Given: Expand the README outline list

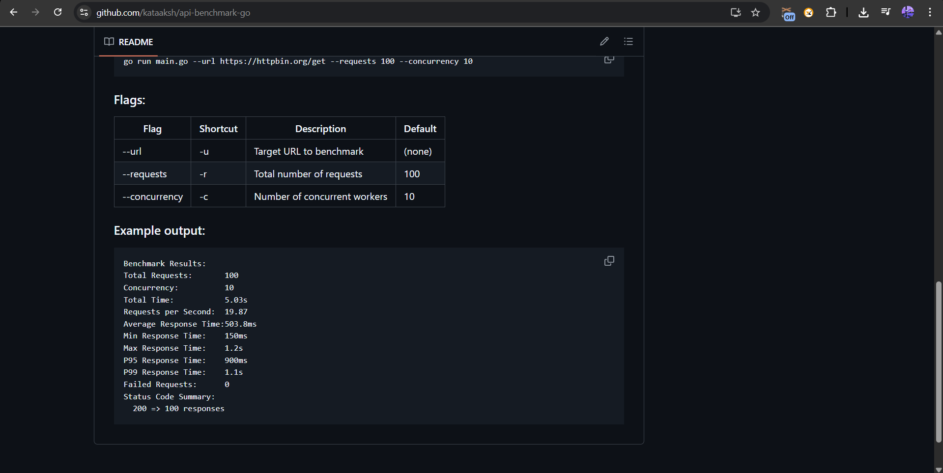Looking at the screenshot, I should (x=628, y=41).
